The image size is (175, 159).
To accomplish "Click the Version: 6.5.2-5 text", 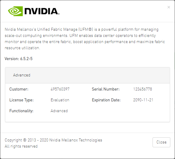I will pos(18,59).
